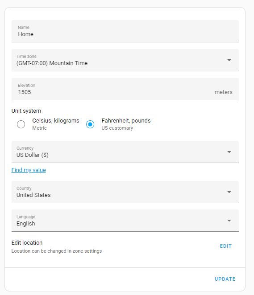Choose the Metric unit system label
Image resolution: width=254 pixels, height=295 pixels.
[39, 128]
